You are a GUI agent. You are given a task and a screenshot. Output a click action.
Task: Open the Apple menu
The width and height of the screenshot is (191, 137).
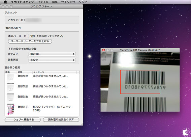click(x=5, y=2)
